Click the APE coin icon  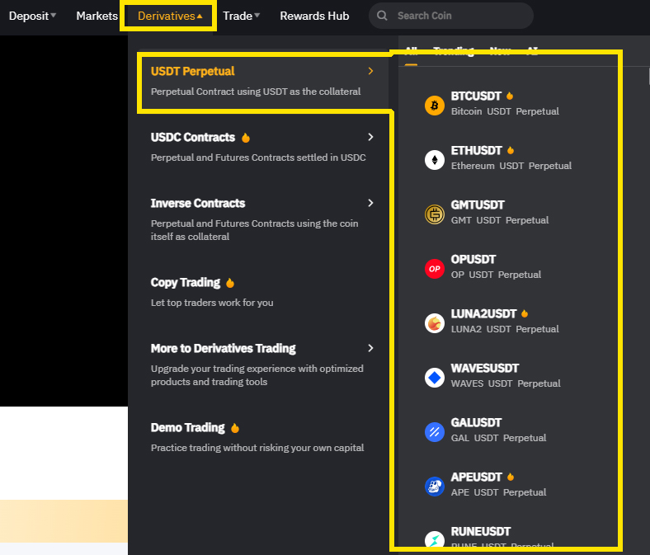(x=435, y=487)
